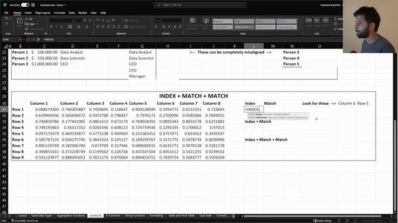The image size is (398, 223).
Task: Select row 31 header
Action: click(x=4, y=109)
